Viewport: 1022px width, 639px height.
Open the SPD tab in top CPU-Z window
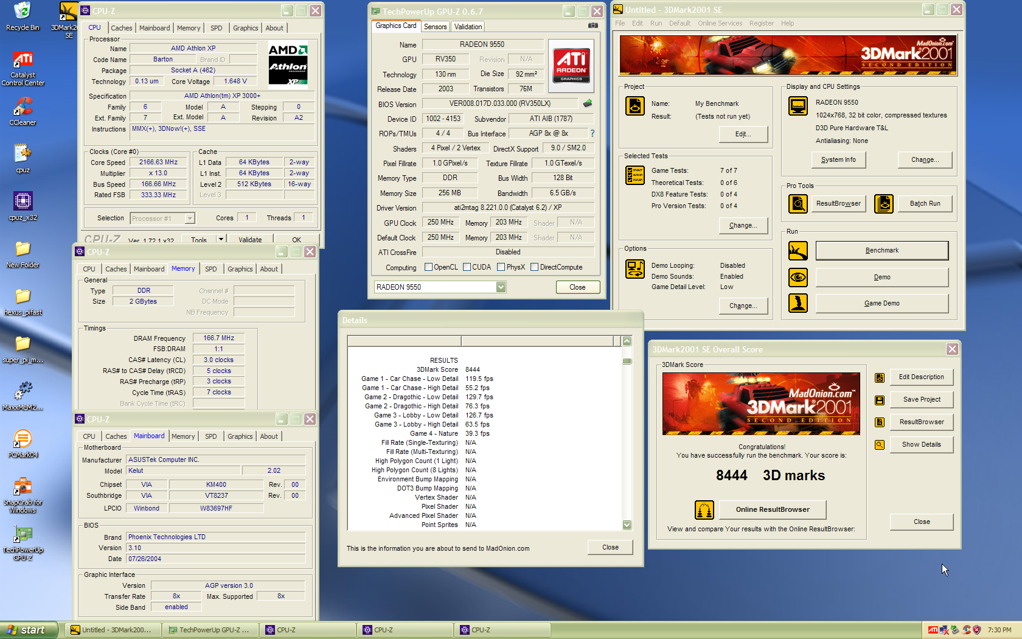pos(216,28)
